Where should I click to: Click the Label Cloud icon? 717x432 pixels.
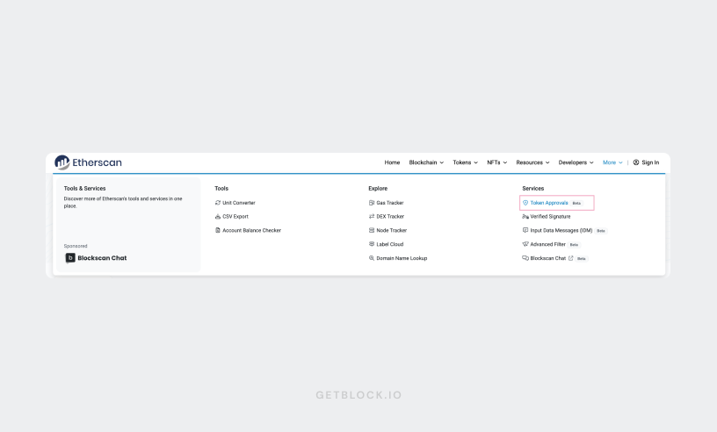372,244
